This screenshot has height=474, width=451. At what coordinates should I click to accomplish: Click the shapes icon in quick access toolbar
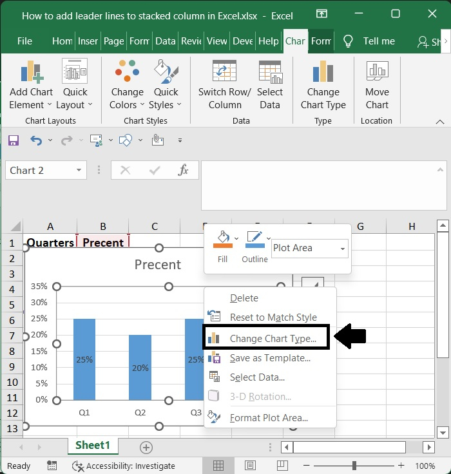[126, 140]
